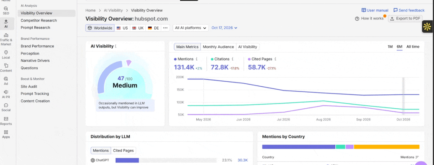Select the Worldwide region filter

click(x=100, y=28)
